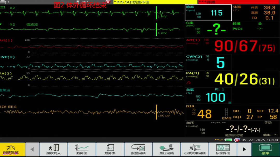The height and width of the screenshot is (157, 280).
Task: Show next quick keys with right arrow
Action: tap(244, 149)
